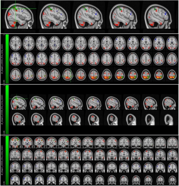Click the green colorbar beside the axial slices
This screenshot has height=186, width=179.
[7, 59]
